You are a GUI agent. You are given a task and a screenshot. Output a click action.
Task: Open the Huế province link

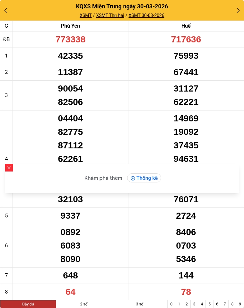[x=186, y=26]
